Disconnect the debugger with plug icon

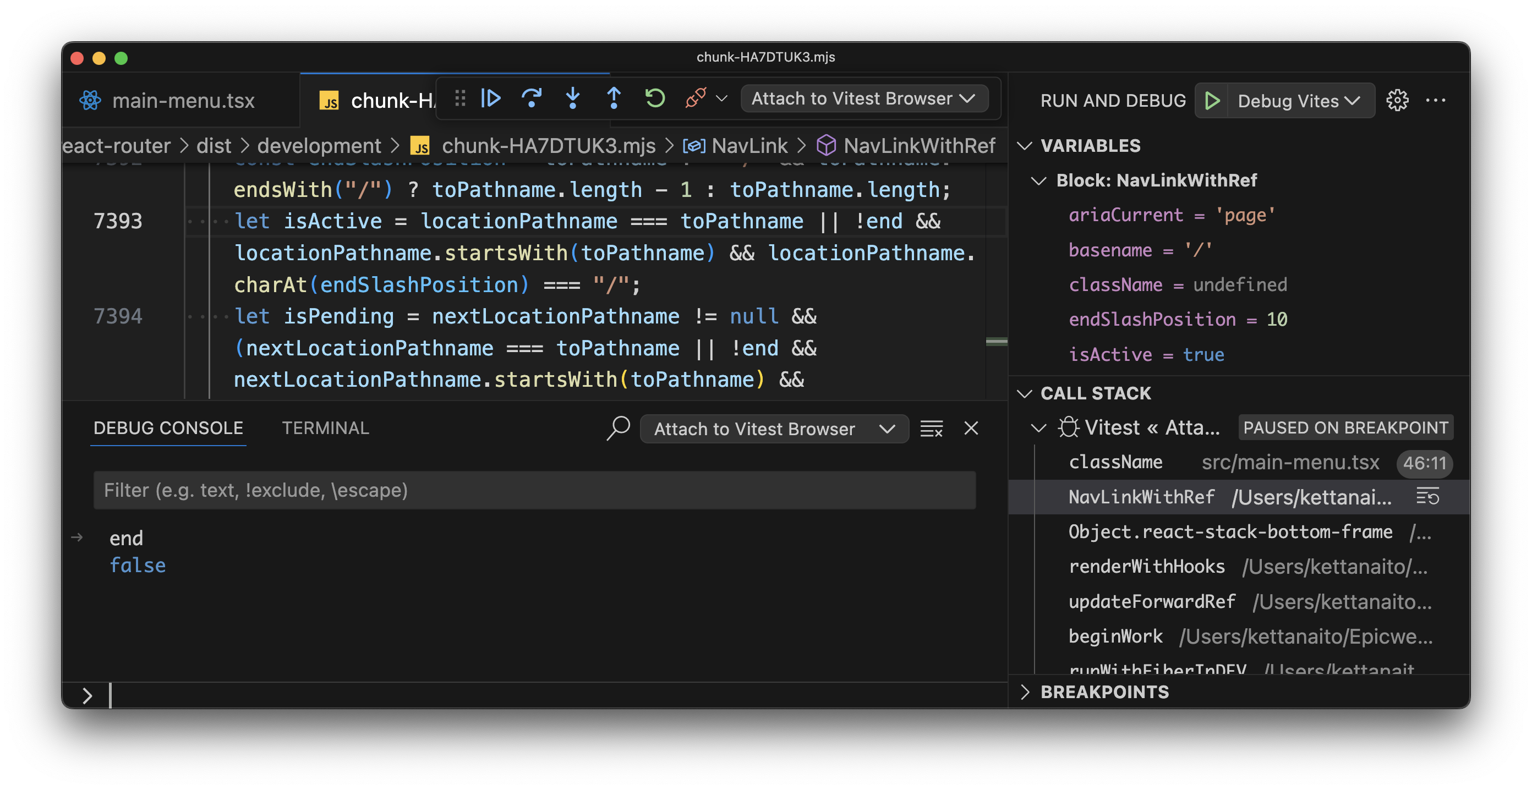click(x=695, y=98)
